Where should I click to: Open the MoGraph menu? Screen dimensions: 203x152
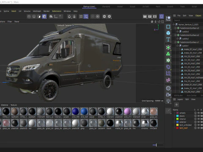(x=37, y=11)
